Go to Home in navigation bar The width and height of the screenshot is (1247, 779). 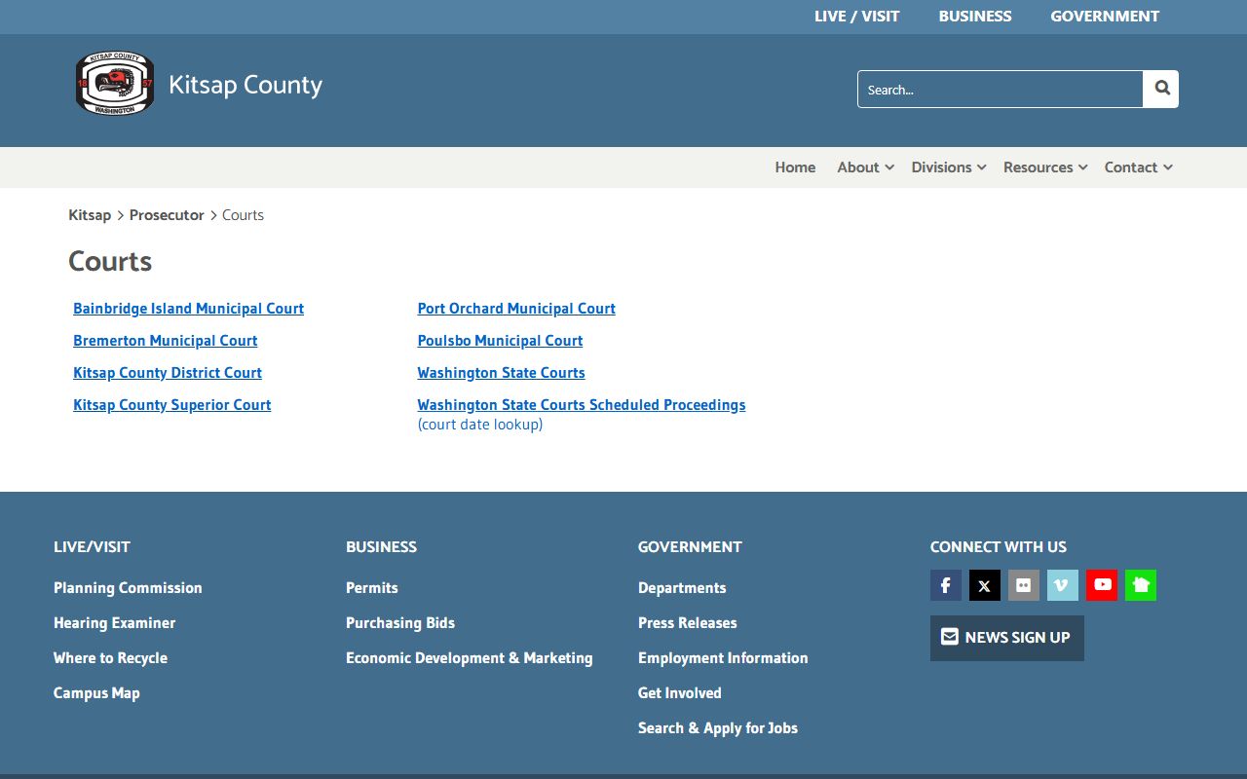795,167
